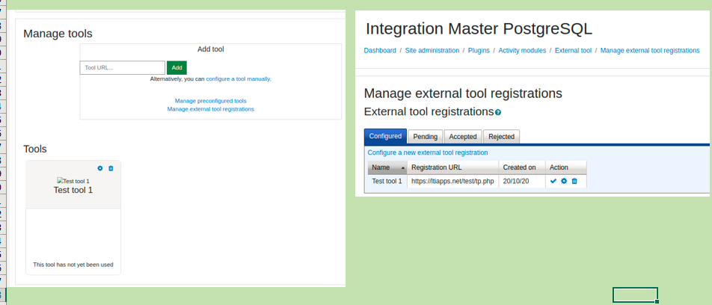Open settings gear on Test tool 1 card
The height and width of the screenshot is (305, 712).
pyautogui.click(x=100, y=168)
